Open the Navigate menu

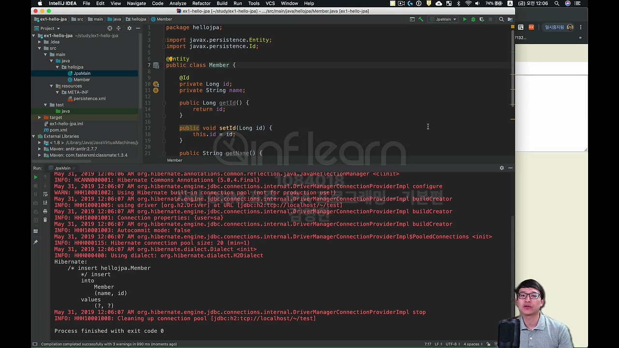pos(136,3)
